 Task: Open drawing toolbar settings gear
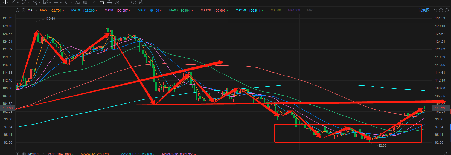141,2
